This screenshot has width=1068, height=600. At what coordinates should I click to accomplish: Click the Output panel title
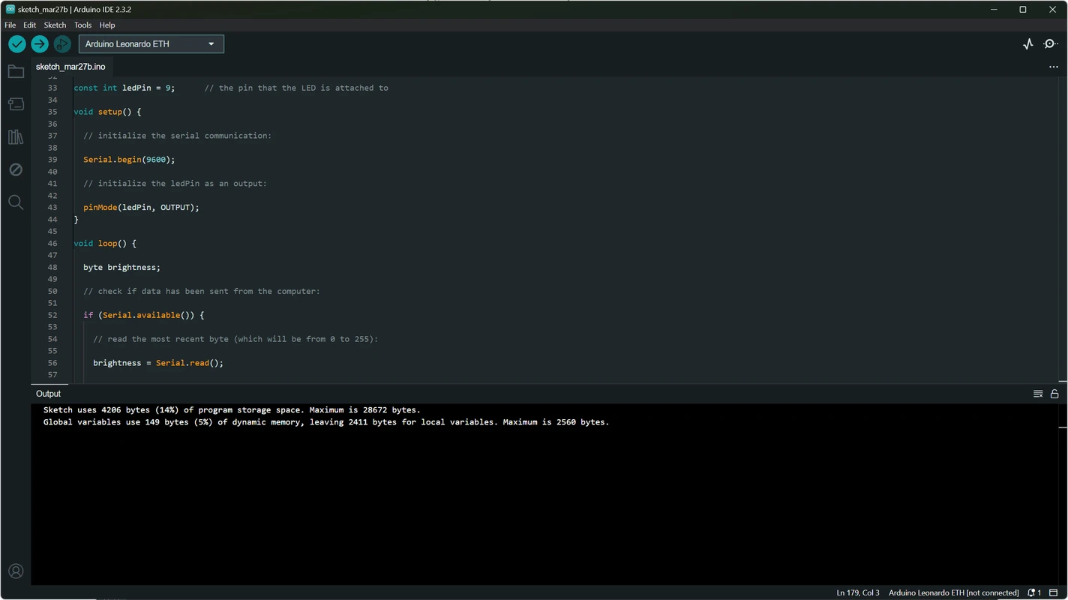click(x=48, y=394)
